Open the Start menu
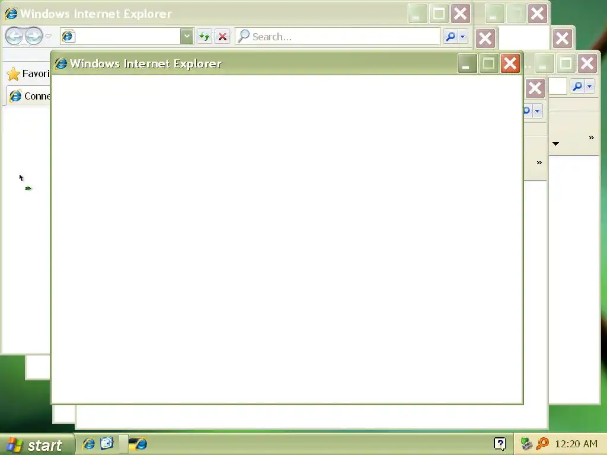Image resolution: width=607 pixels, height=455 pixels. (x=37, y=444)
